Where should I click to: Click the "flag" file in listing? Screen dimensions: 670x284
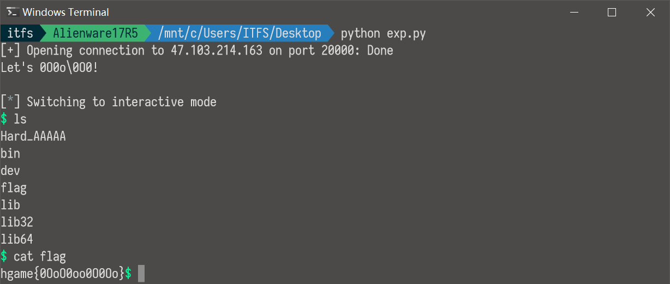(14, 188)
